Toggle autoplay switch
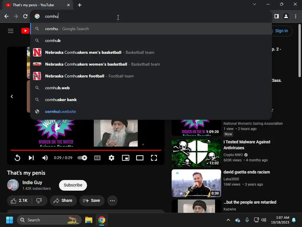Image resolution: width=302 pixels, height=227 pixels. [x=82, y=158]
